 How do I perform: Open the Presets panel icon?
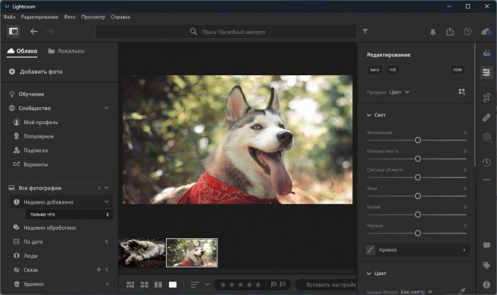[x=486, y=53]
